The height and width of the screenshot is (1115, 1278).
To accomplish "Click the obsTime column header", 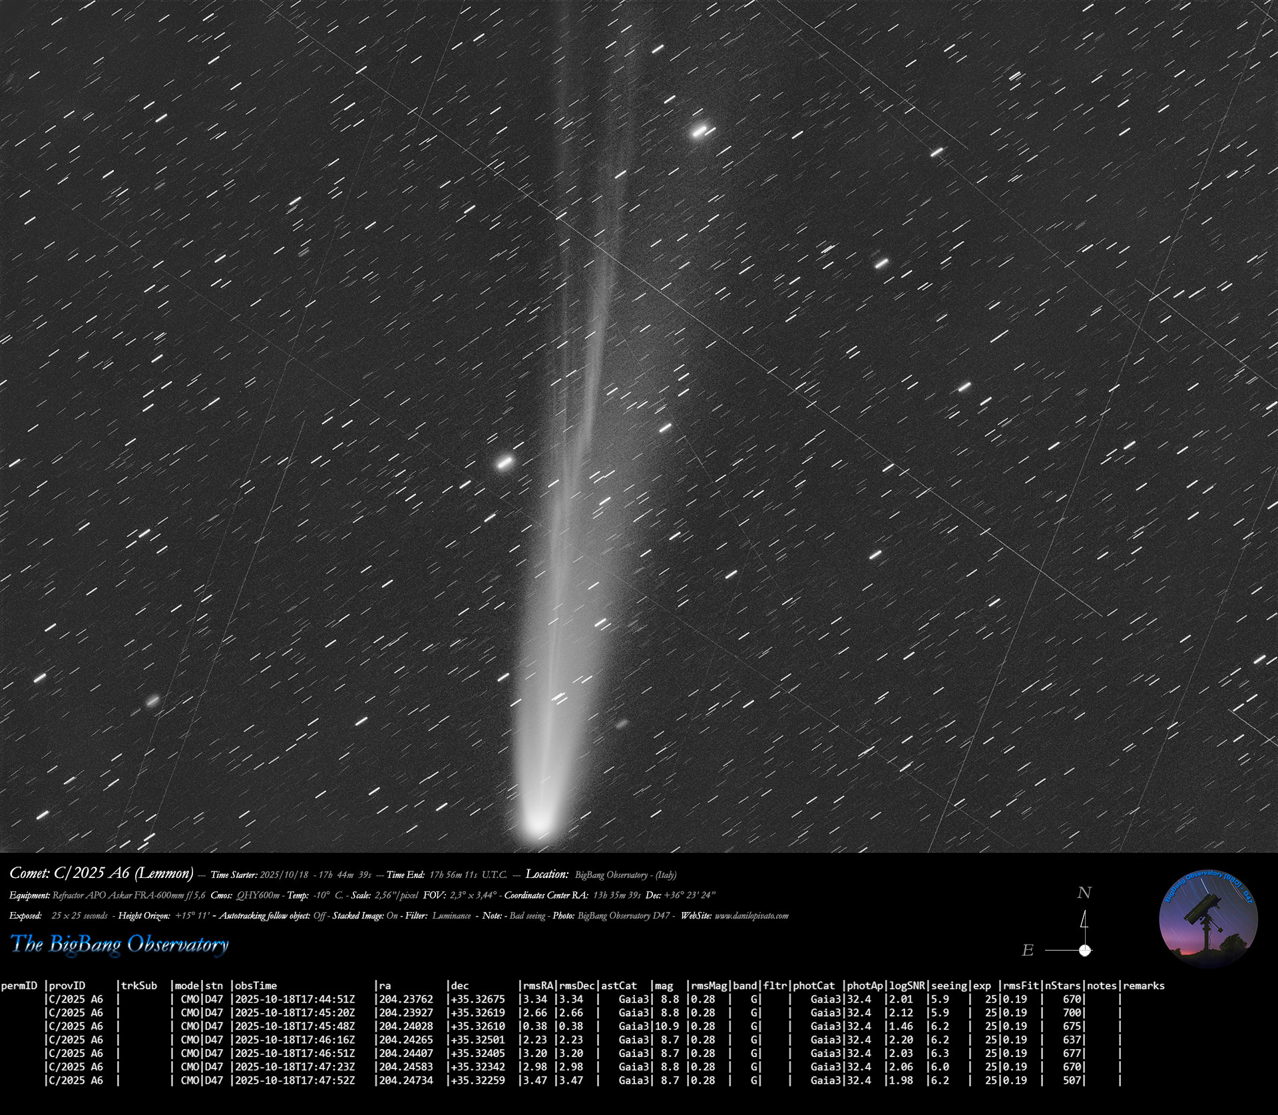I will click(x=256, y=986).
